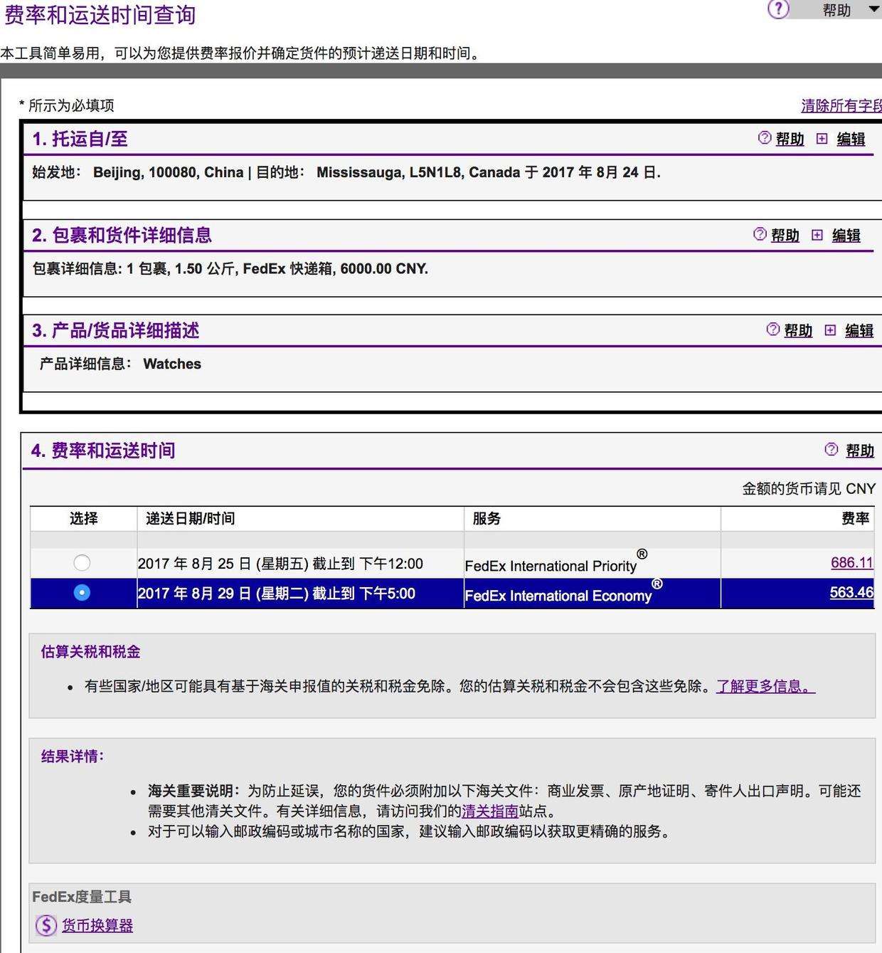Open 帮助 link in section 1 托运自/至
882x953 pixels.
[790, 139]
